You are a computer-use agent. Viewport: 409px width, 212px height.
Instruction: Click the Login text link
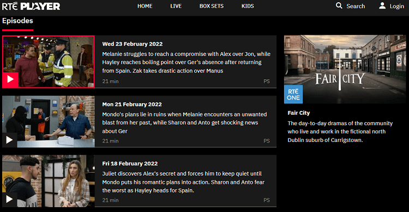click(397, 6)
